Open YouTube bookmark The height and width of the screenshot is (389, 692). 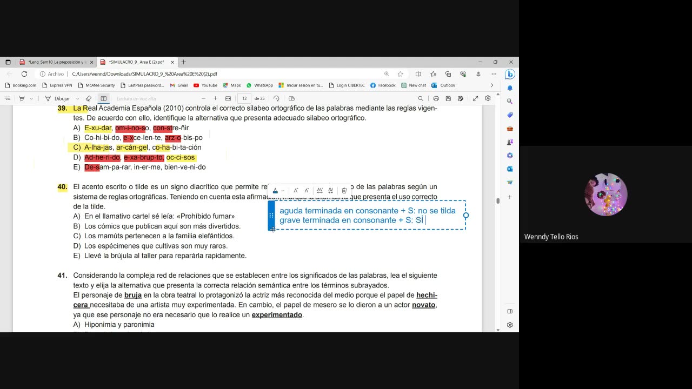coord(205,85)
